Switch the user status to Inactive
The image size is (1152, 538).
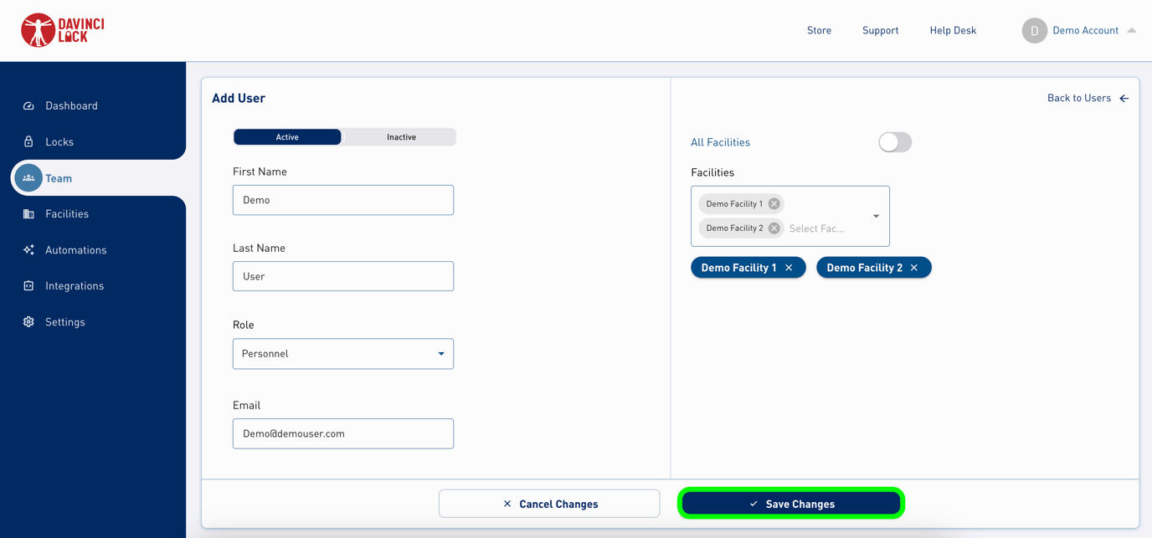point(401,136)
